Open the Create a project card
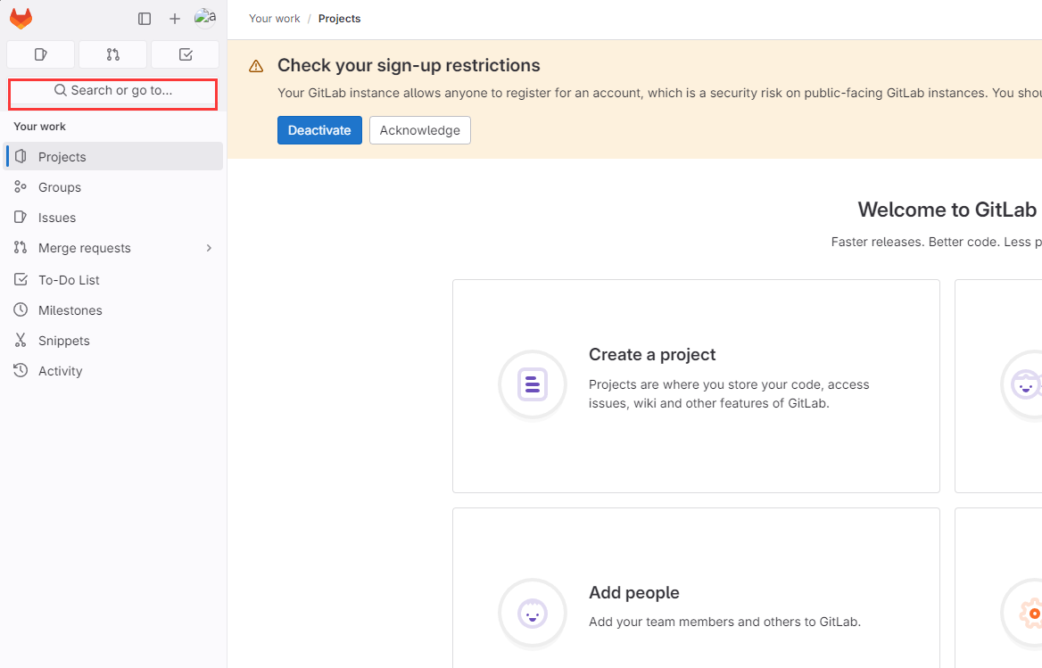This screenshot has height=668, width=1042. pos(696,386)
